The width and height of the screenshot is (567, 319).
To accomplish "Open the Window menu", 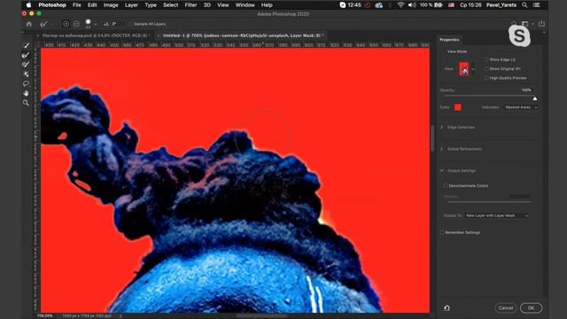I will click(x=245, y=5).
